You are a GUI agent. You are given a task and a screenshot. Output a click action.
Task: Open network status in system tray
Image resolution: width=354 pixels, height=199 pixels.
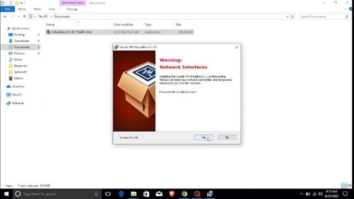[x=314, y=194]
